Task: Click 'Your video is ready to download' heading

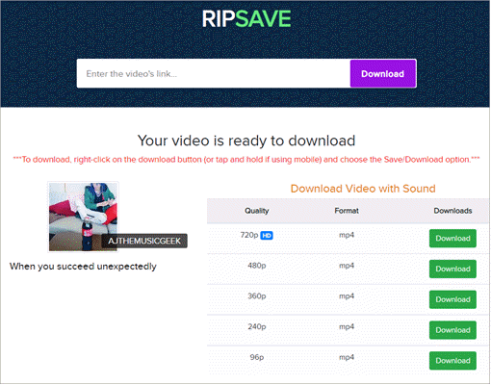Action: point(246,141)
